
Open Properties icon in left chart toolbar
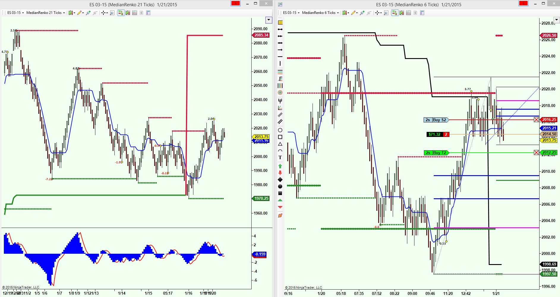click(x=148, y=13)
